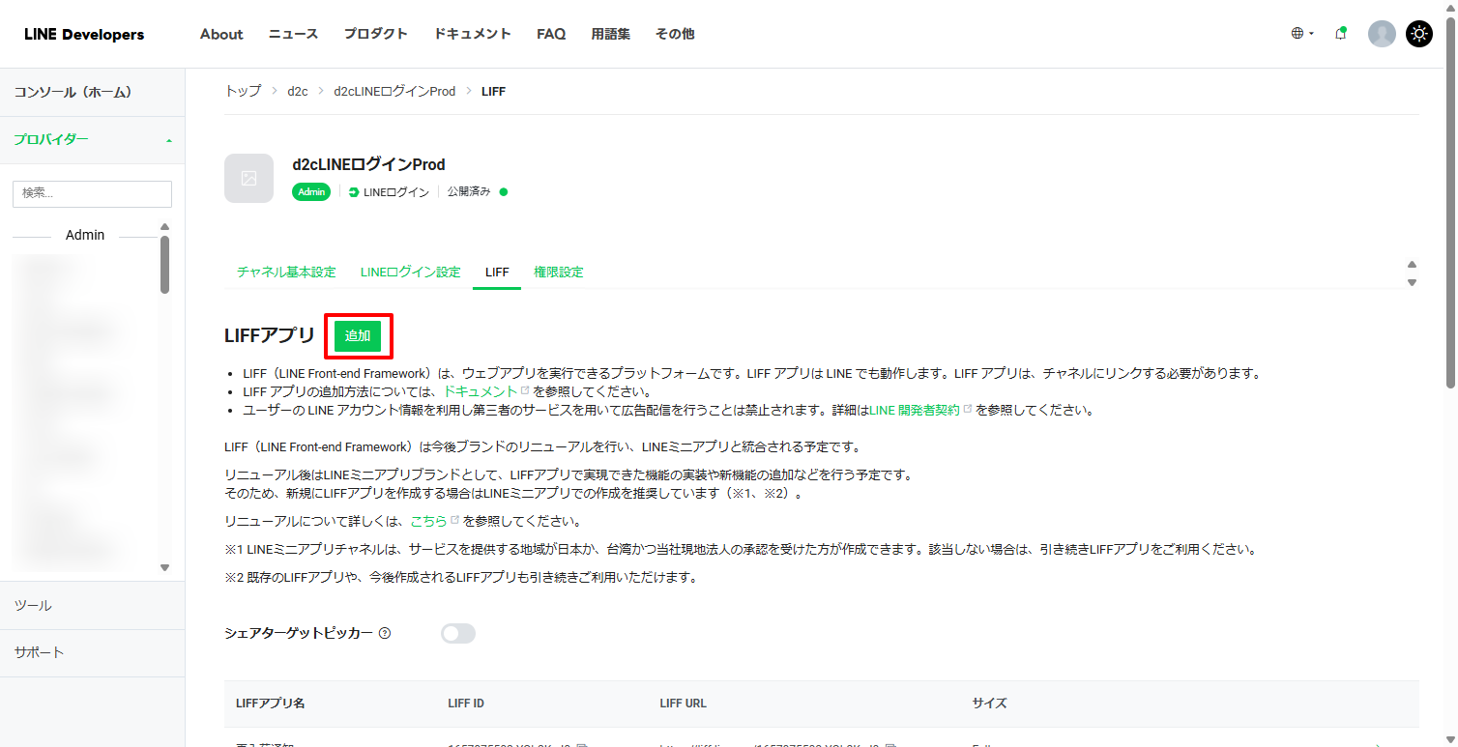Click the LIFF ID column header
This screenshot has width=1458, height=747.
[466, 704]
